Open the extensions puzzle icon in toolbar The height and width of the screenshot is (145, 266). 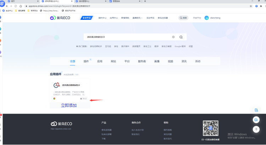click(x=261, y=6)
